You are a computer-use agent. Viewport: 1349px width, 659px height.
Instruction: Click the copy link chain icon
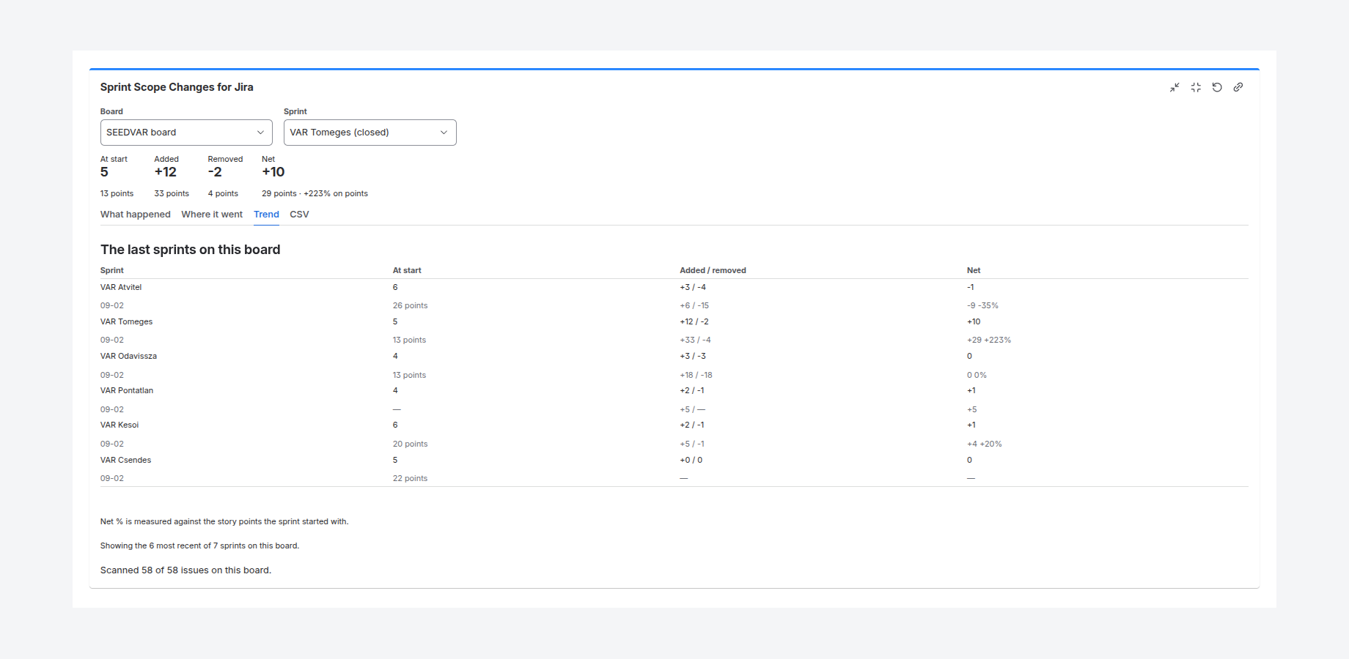pos(1238,87)
